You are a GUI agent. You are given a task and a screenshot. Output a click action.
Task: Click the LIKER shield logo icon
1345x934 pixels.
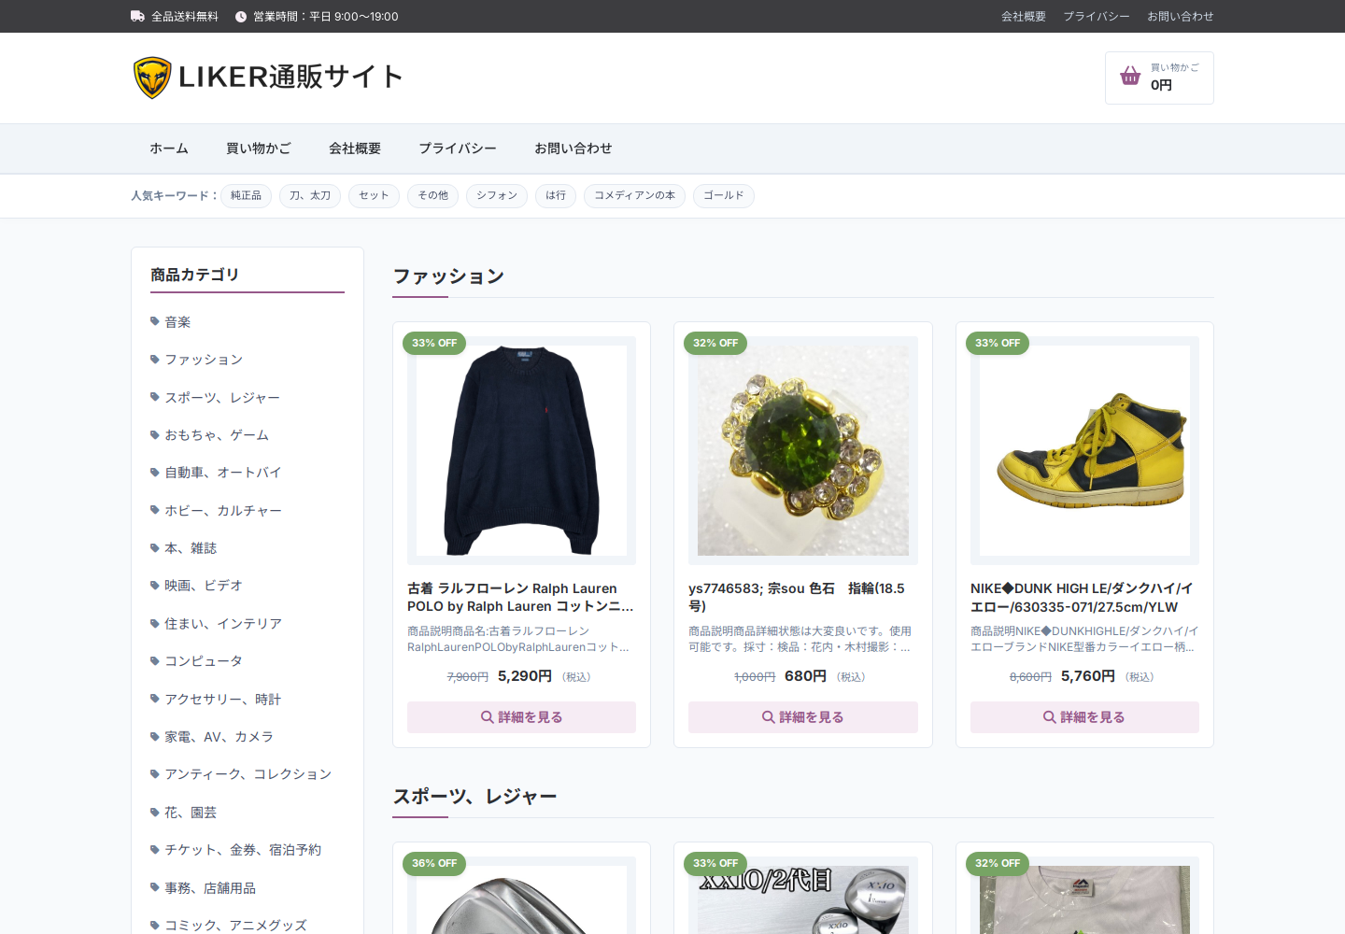pyautogui.click(x=152, y=78)
